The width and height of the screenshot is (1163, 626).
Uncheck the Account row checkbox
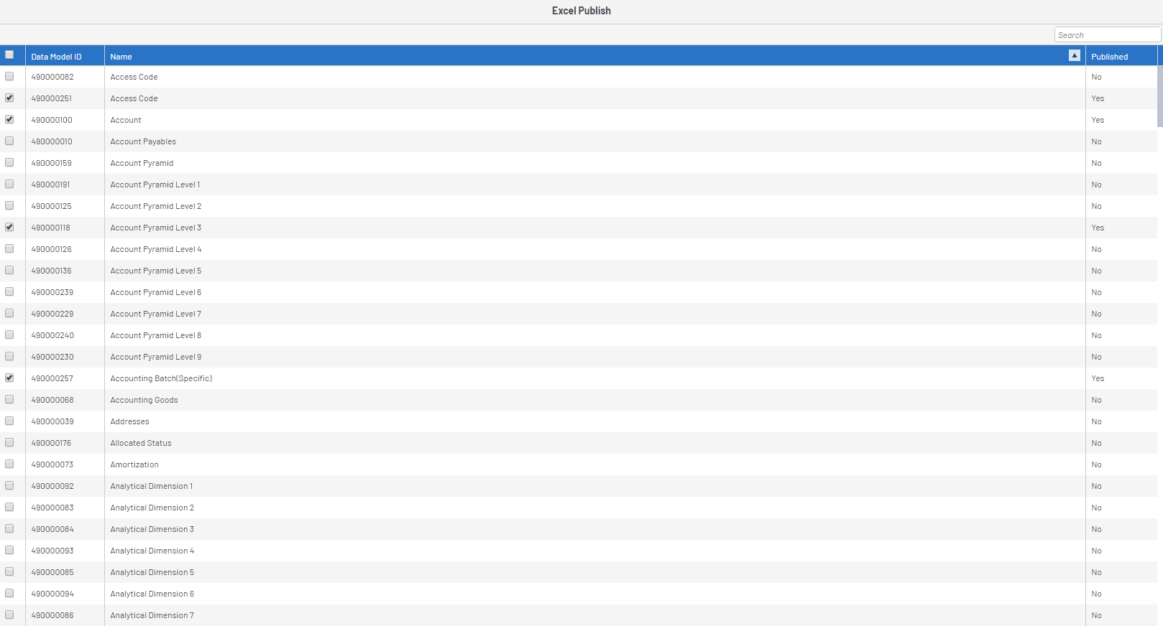9,119
